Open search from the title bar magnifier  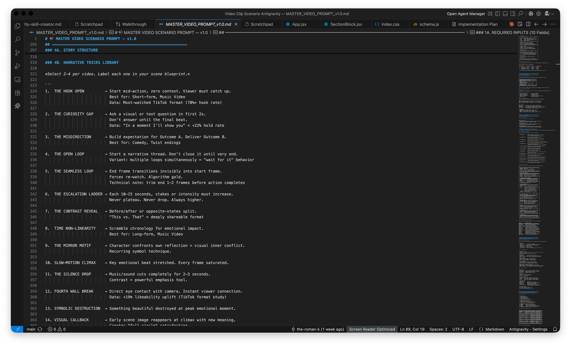(x=520, y=14)
